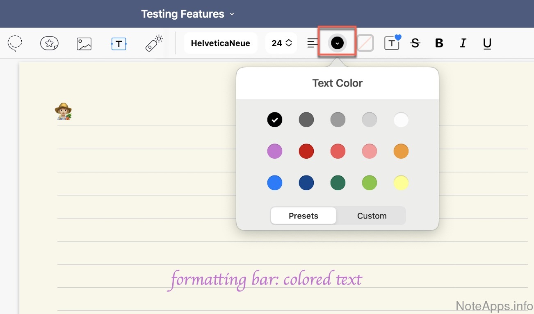Switch to the Custom color tab
534x314 pixels.
[x=372, y=216]
